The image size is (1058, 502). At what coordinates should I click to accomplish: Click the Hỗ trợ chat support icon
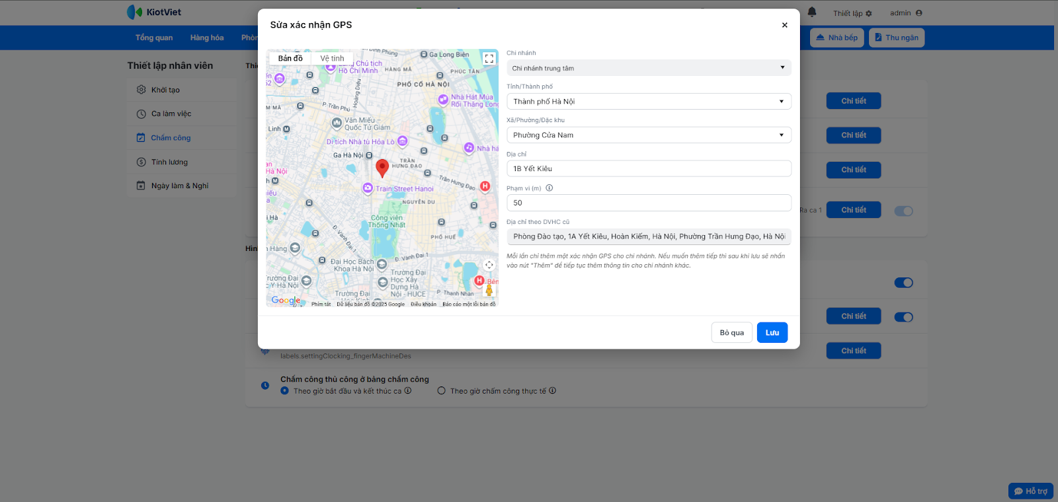(x=1031, y=491)
